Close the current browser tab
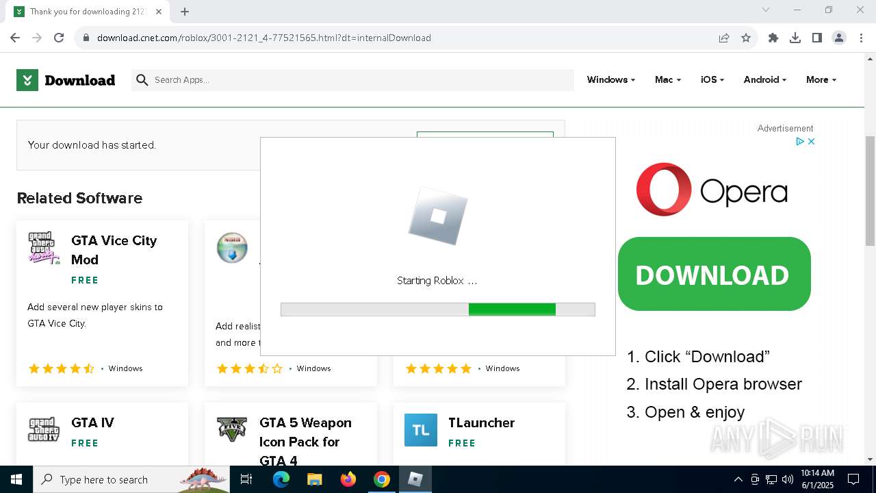The image size is (876, 493). (x=159, y=12)
